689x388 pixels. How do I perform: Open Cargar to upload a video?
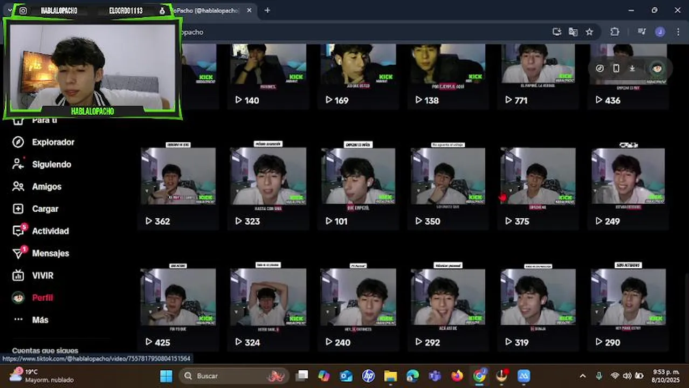tap(36, 209)
